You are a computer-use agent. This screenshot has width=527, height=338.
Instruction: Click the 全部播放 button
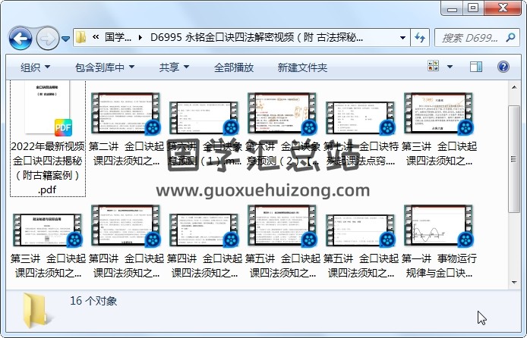tap(233, 67)
